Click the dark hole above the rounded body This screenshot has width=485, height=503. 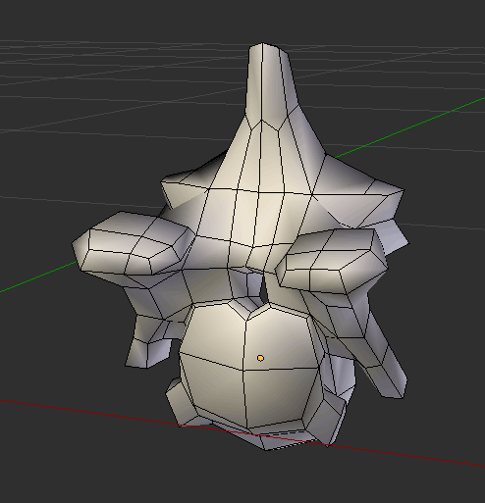click(x=263, y=291)
